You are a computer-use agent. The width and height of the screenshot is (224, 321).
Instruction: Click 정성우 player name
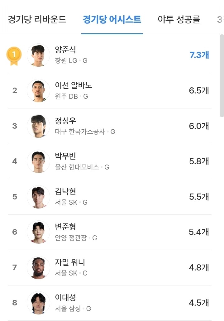point(65,121)
